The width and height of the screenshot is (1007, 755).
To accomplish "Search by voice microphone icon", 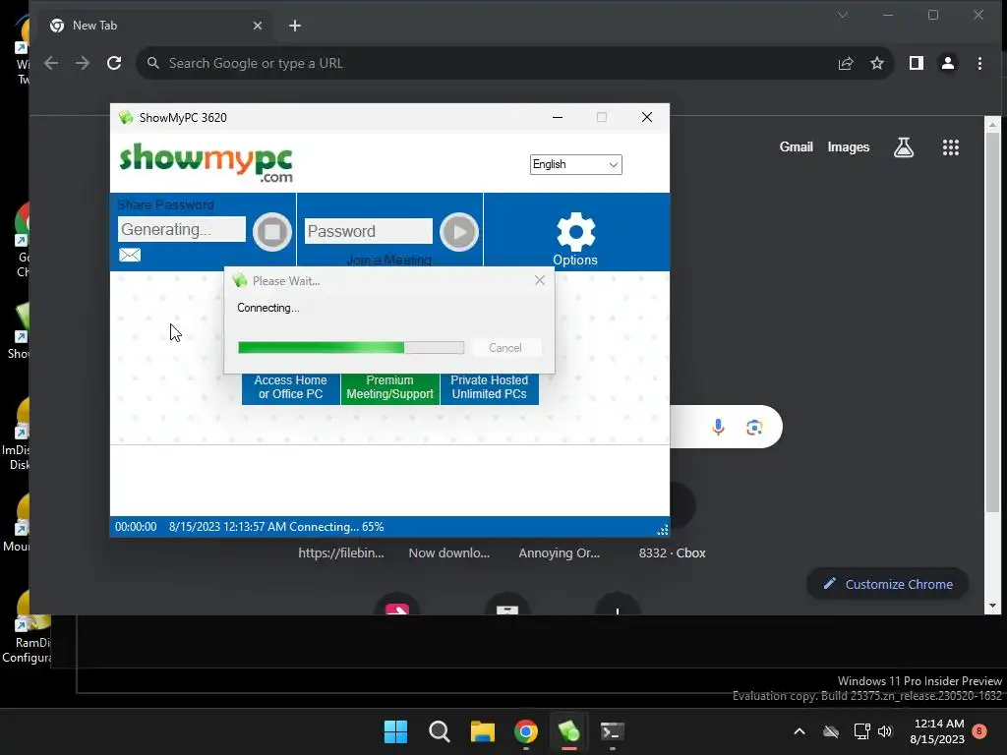I will (718, 427).
